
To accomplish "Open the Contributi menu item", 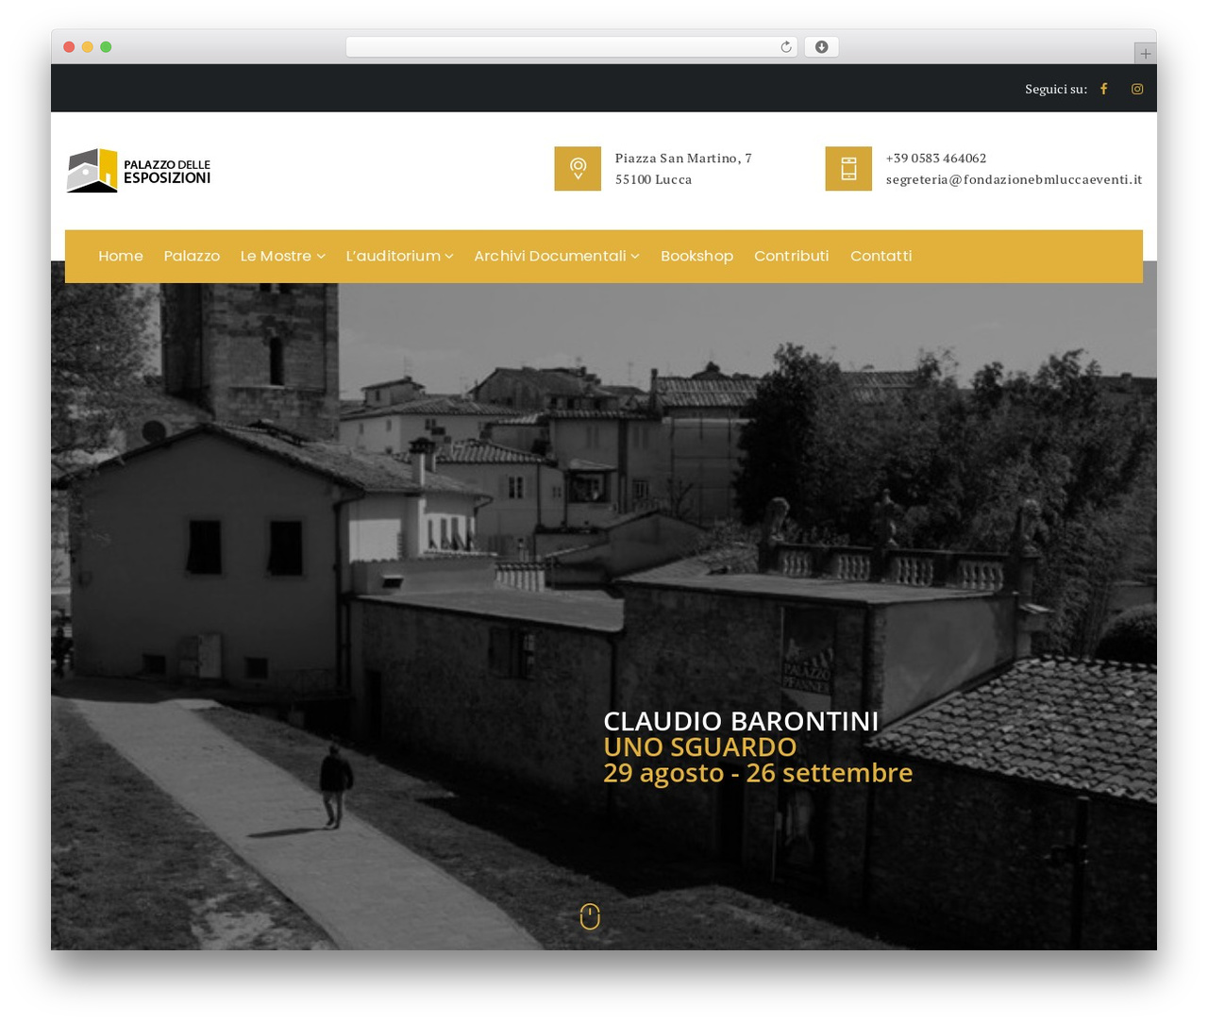I will click(791, 256).
